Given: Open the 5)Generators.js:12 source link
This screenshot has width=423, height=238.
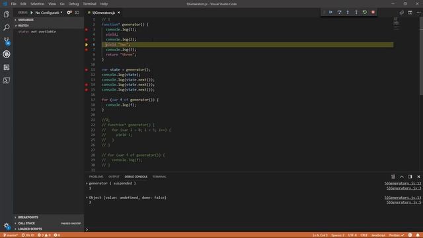Looking at the screenshot, I should pyautogui.click(x=403, y=183).
